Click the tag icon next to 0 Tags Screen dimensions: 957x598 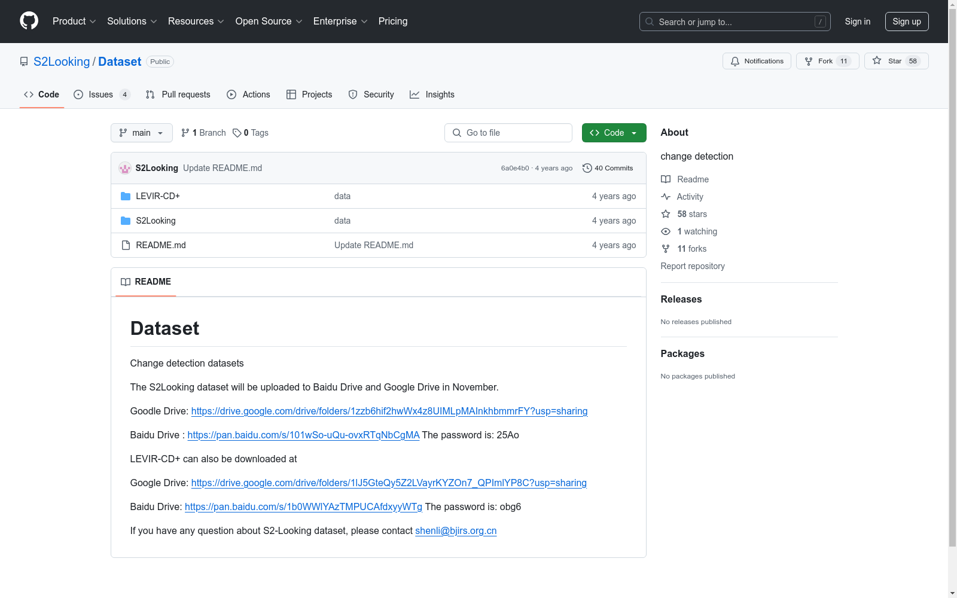237,133
